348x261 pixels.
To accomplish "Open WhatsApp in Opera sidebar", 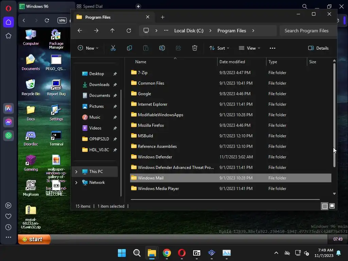I will pos(8,135).
